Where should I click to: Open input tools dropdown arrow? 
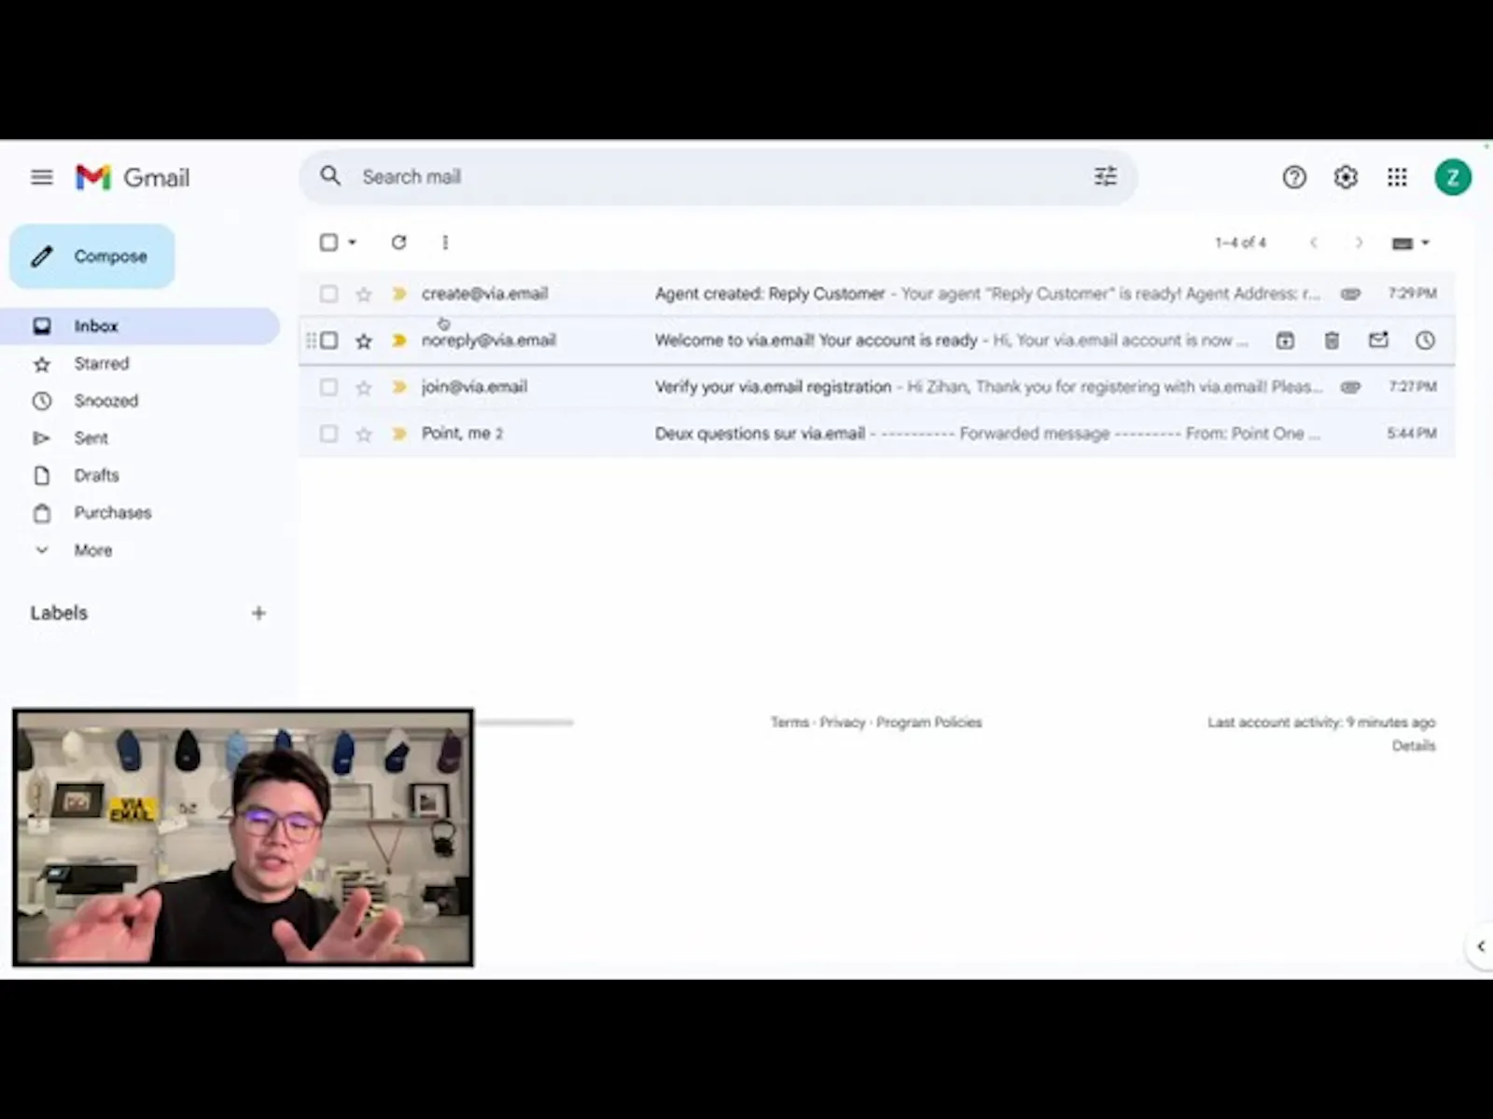click(1425, 243)
